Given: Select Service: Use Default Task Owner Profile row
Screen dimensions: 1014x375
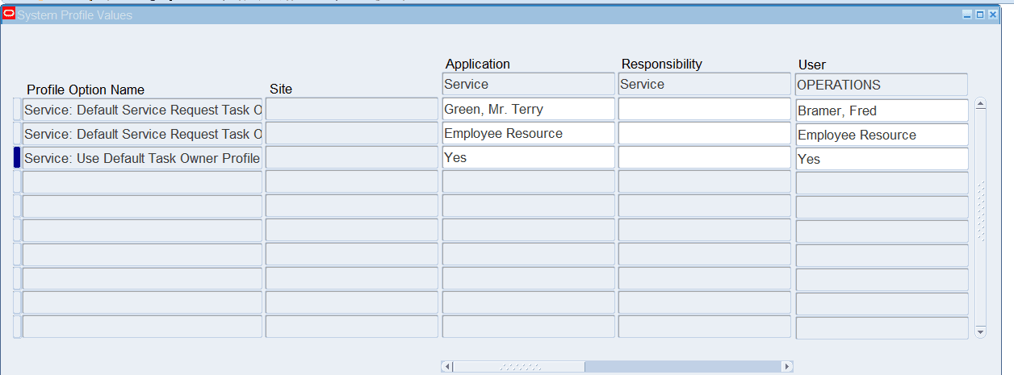Looking at the screenshot, I should tap(142, 158).
